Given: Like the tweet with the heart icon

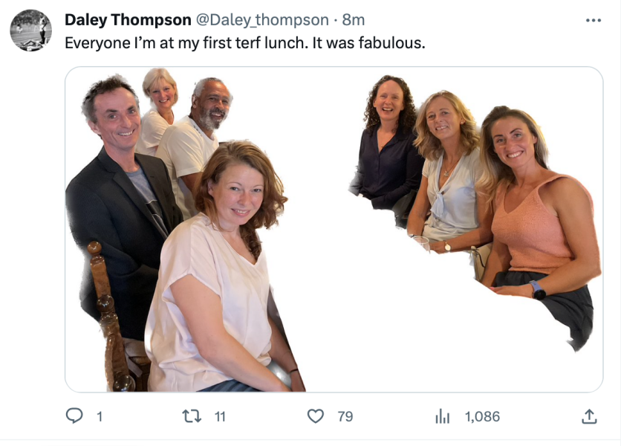Looking at the screenshot, I should pos(316,416).
